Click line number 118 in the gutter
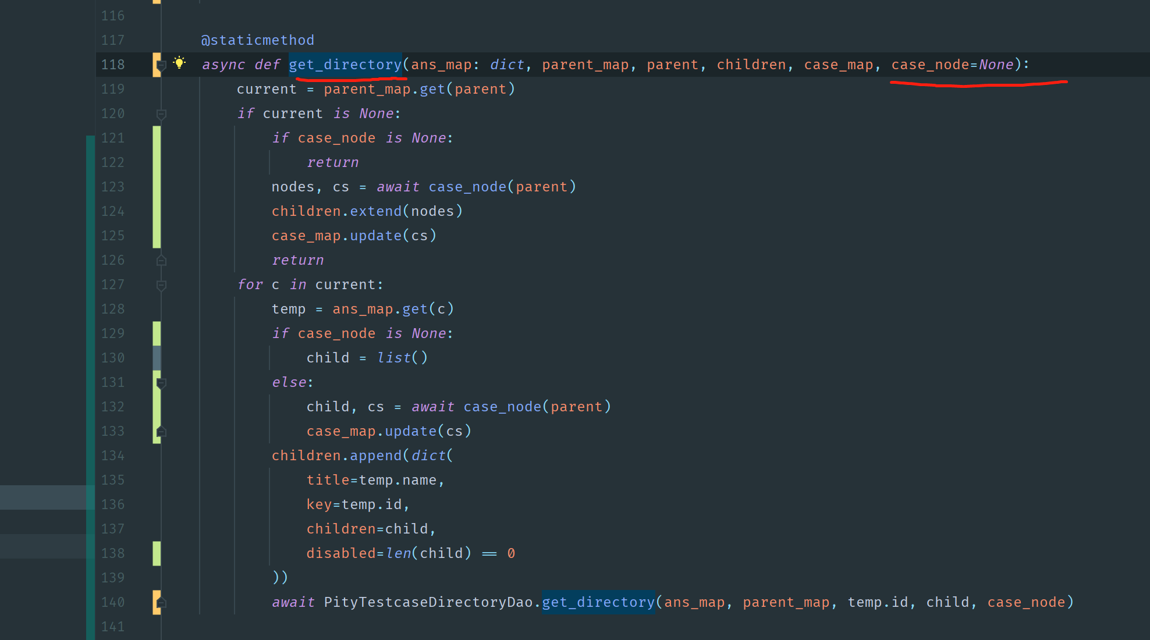This screenshot has height=640, width=1150. tap(113, 65)
